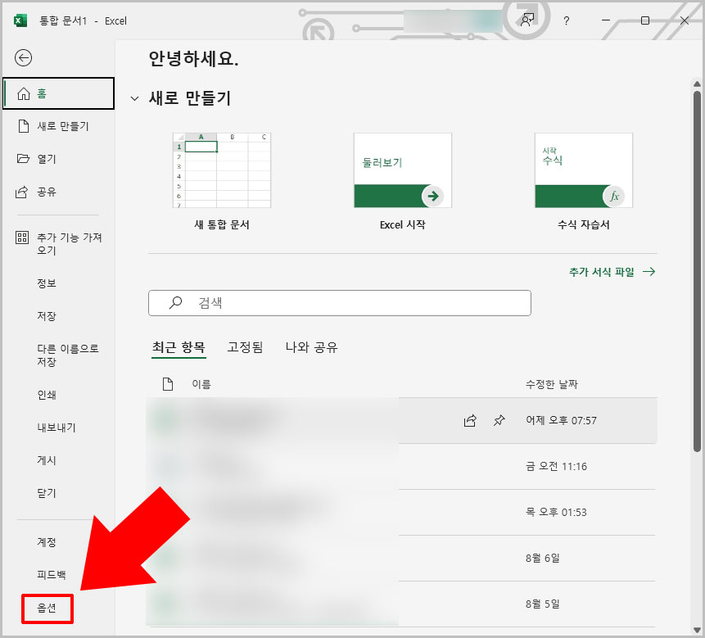This screenshot has width=705, height=638.
Task: Click into the 검색 search box
Action: pos(340,303)
